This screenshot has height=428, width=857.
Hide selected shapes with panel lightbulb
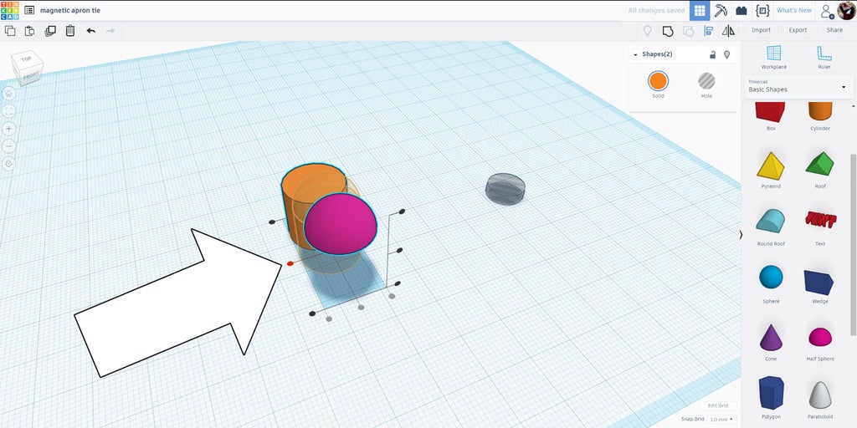726,54
